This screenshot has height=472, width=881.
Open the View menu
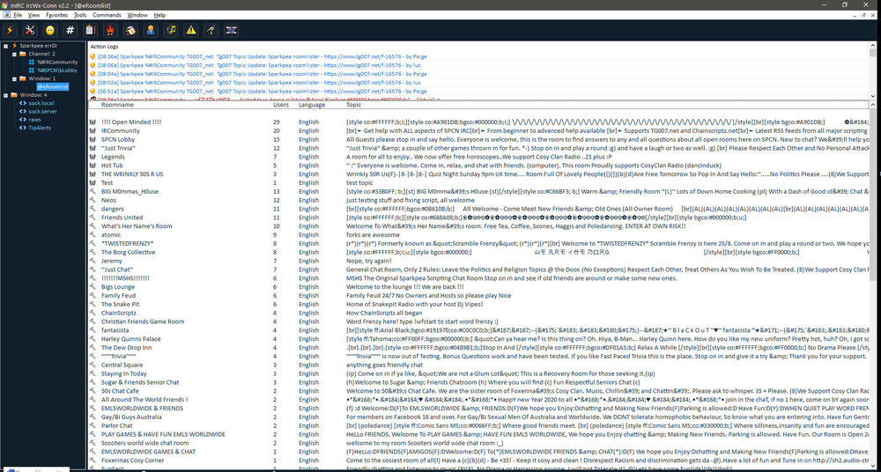point(33,15)
